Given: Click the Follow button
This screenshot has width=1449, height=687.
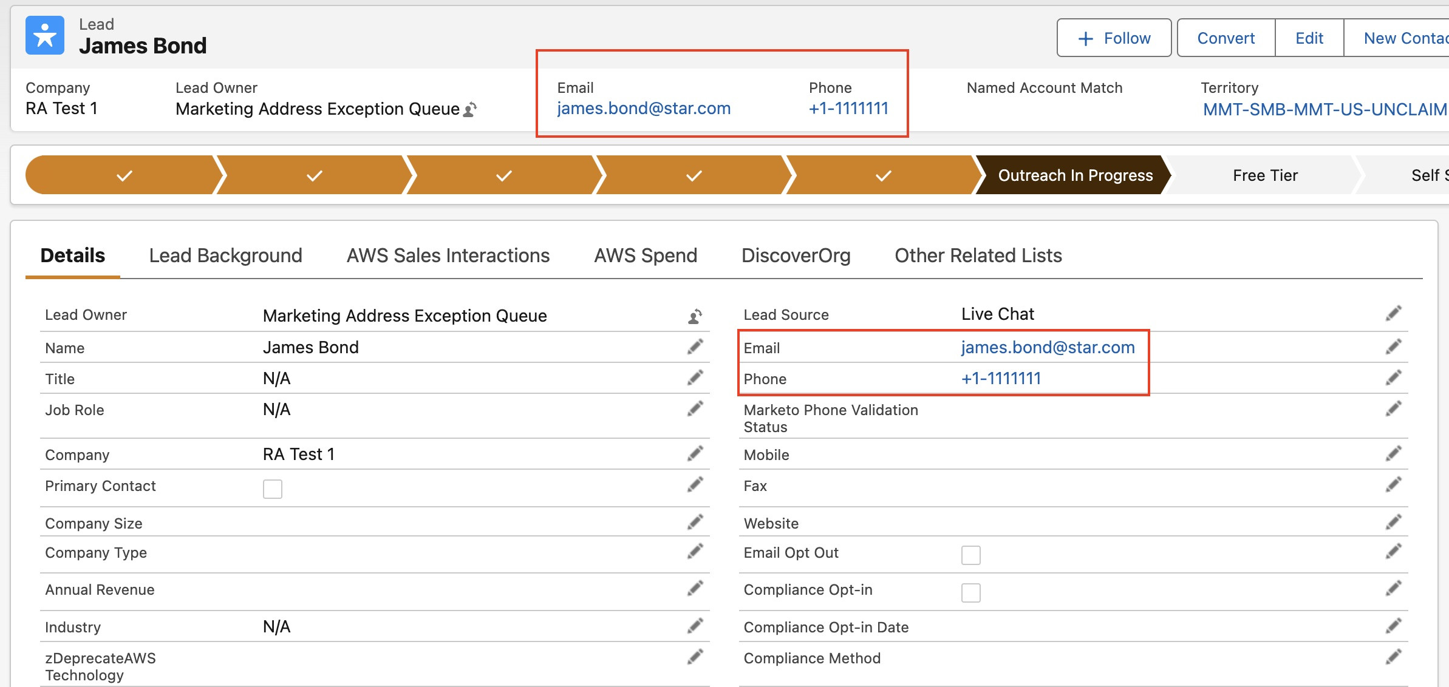Looking at the screenshot, I should tap(1114, 38).
